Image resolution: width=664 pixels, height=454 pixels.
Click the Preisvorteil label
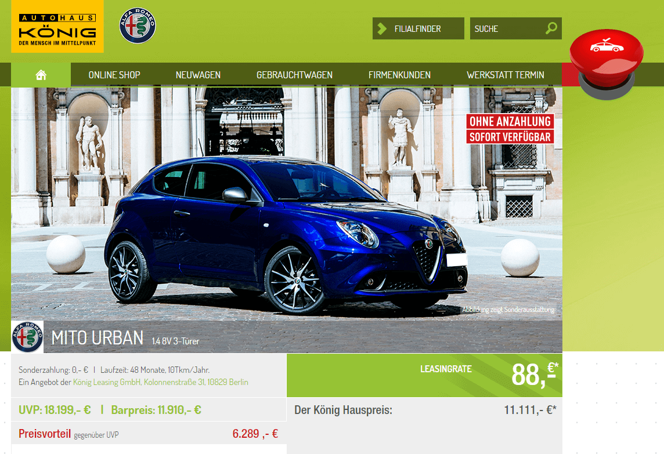pos(45,434)
